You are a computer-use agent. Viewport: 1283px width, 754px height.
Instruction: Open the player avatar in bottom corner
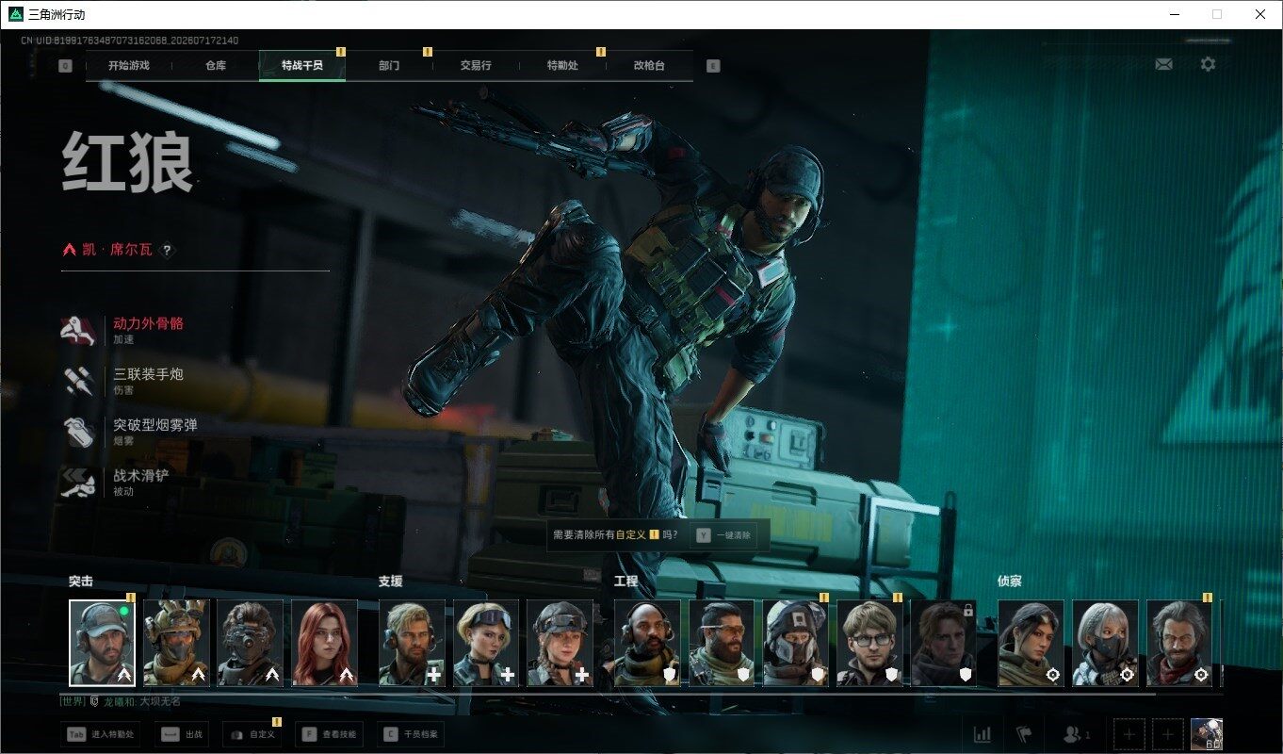1207,733
